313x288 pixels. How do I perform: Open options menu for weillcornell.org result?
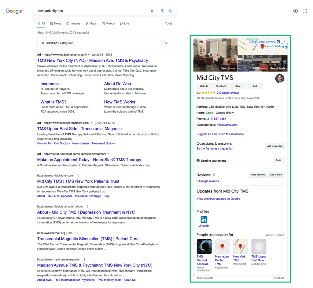(x=77, y=233)
